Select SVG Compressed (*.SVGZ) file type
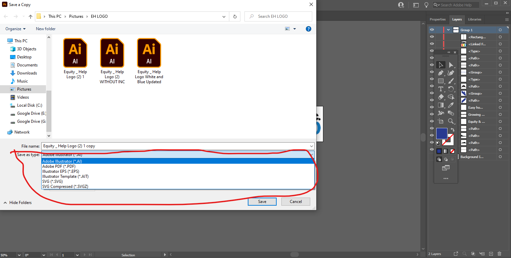511x258 pixels. point(178,187)
